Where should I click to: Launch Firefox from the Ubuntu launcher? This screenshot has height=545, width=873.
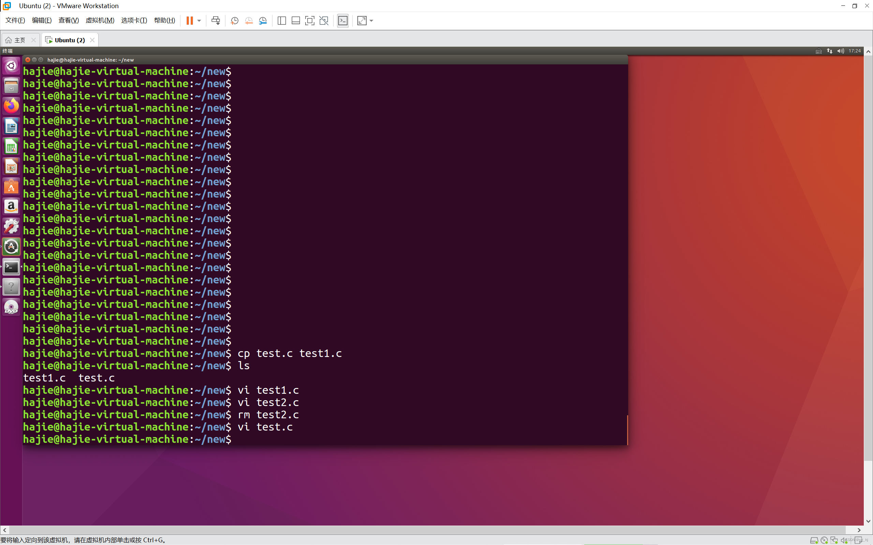pos(11,106)
